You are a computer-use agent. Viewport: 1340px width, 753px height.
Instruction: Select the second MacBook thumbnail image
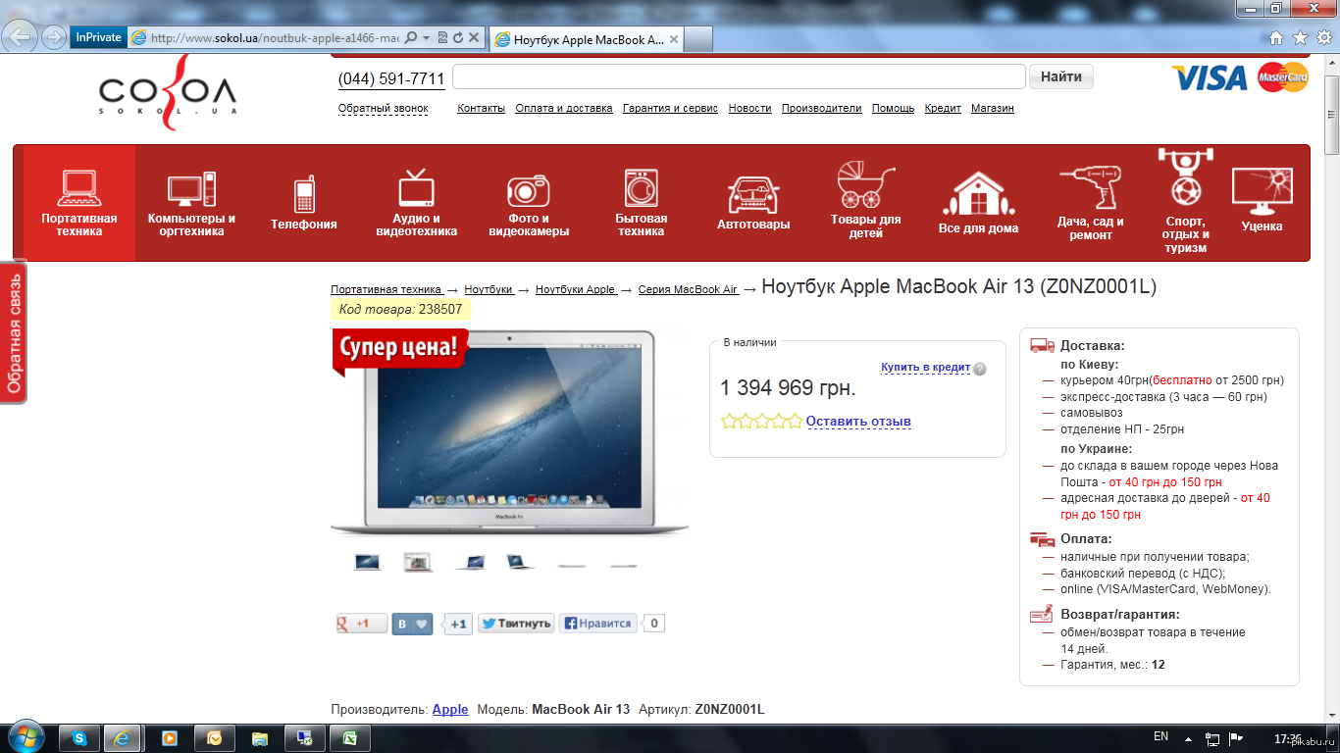(418, 562)
